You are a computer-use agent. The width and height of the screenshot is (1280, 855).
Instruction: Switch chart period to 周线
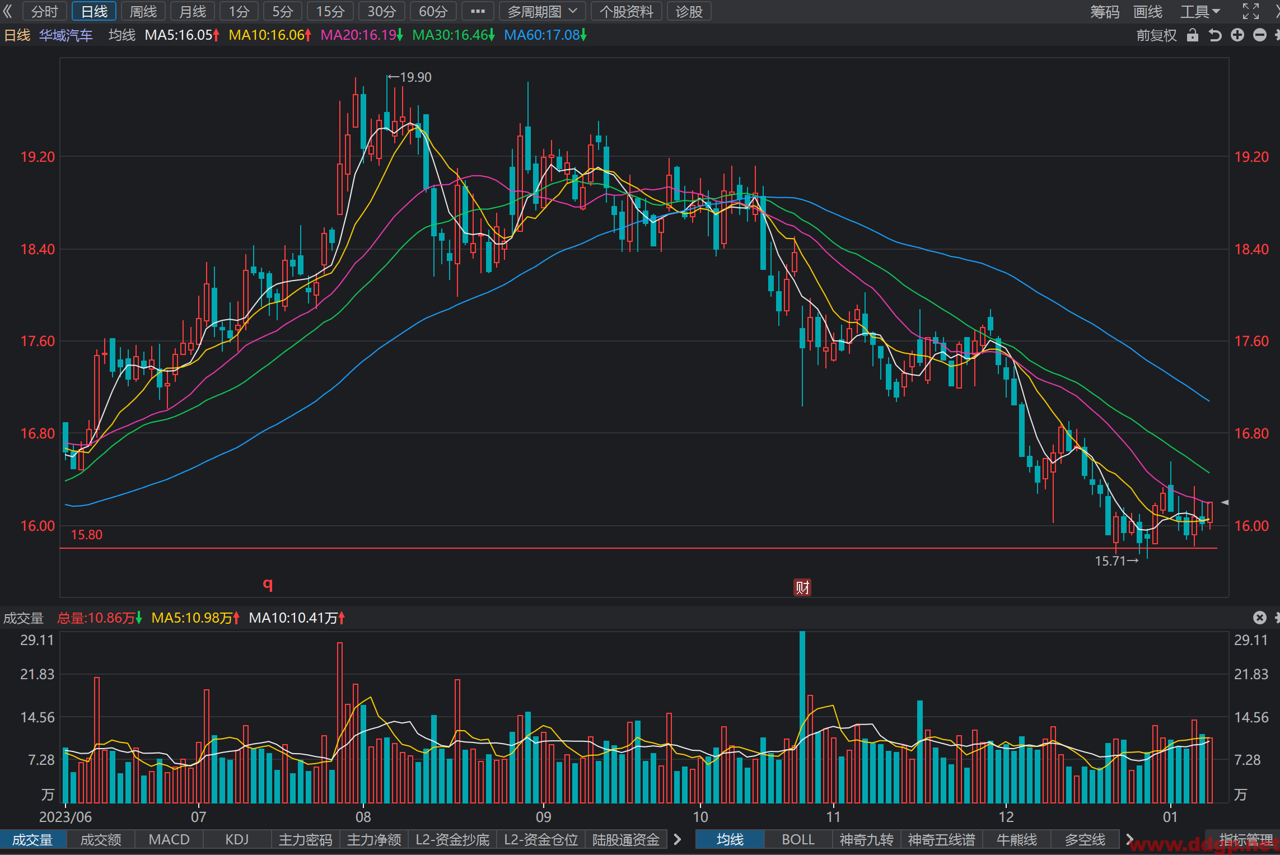pos(143,11)
